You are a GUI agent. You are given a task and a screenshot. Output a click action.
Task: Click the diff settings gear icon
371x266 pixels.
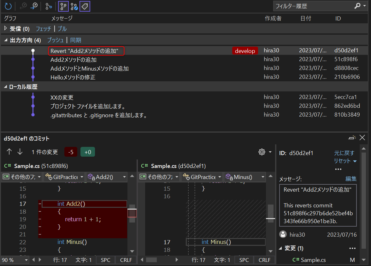tap(262, 152)
